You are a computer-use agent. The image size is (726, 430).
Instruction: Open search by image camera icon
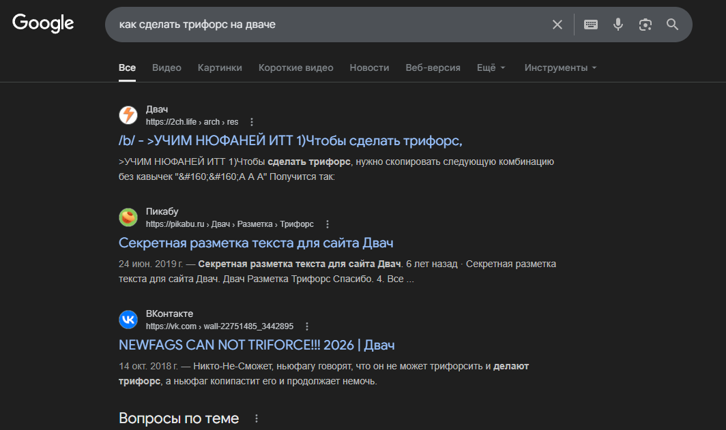645,25
